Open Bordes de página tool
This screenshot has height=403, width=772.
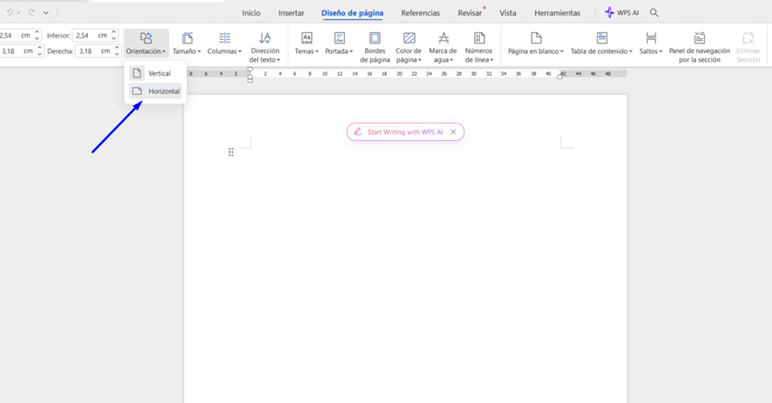[375, 38]
